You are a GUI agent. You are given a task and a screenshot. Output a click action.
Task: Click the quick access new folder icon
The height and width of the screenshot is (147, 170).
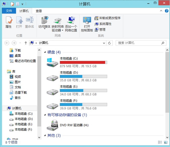(18, 4)
